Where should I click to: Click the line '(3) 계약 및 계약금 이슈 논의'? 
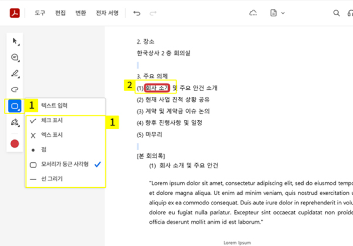point(173,111)
